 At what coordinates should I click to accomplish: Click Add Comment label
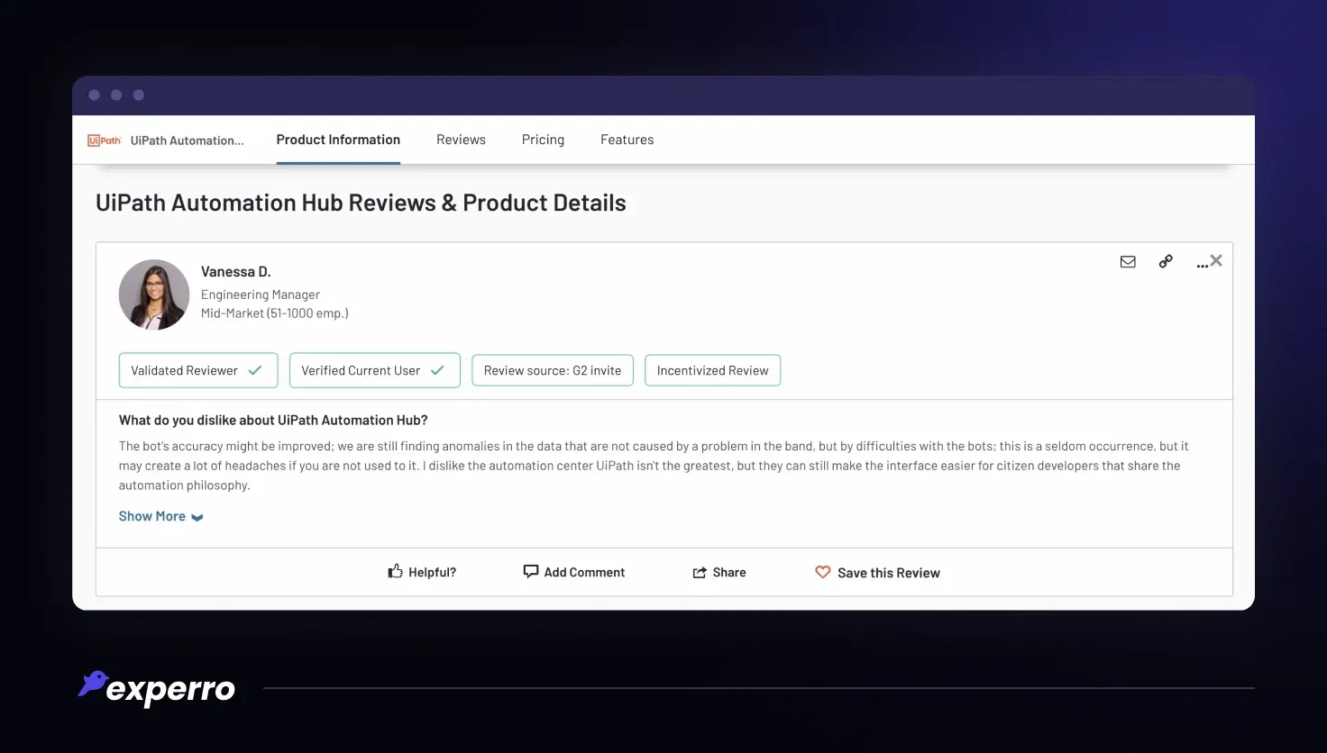pos(584,572)
